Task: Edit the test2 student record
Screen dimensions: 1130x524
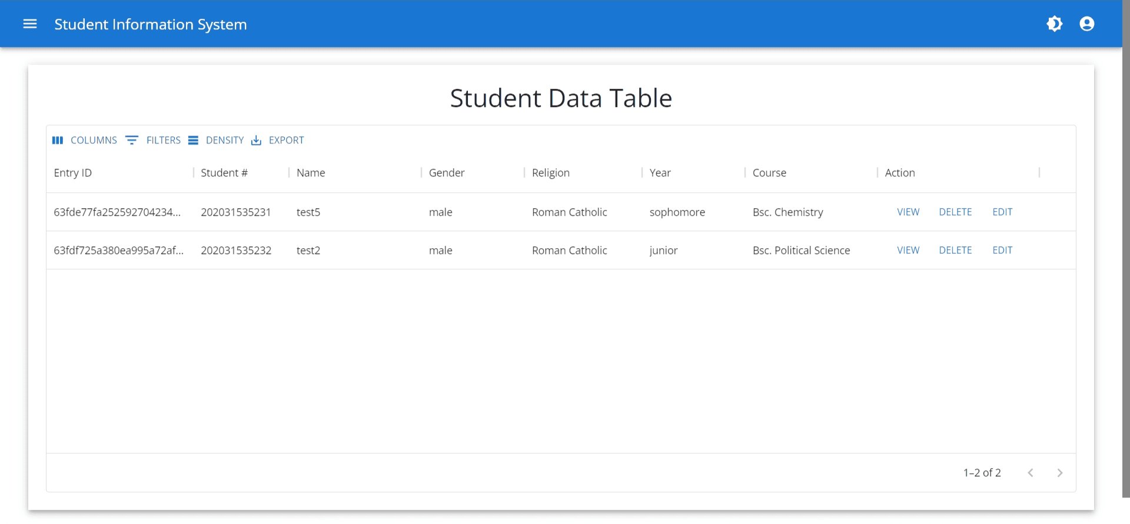Action: (1002, 251)
